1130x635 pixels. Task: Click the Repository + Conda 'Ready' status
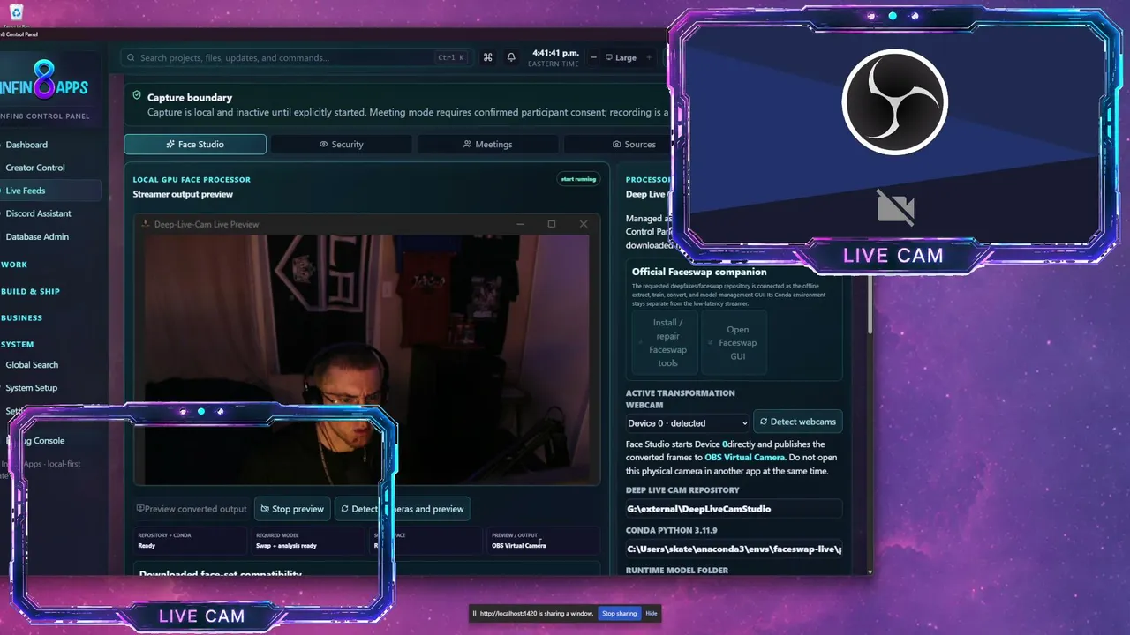tap(147, 546)
